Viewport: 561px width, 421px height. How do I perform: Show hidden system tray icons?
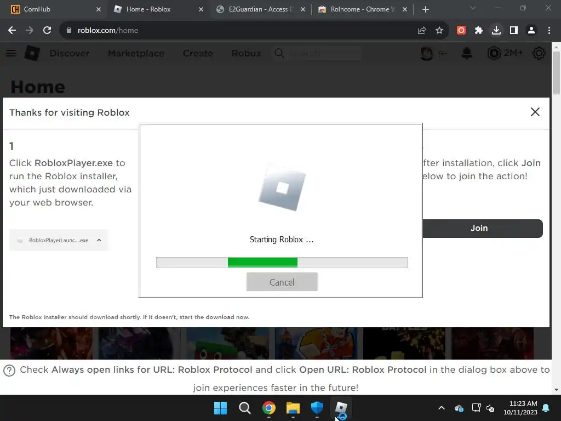click(442, 408)
